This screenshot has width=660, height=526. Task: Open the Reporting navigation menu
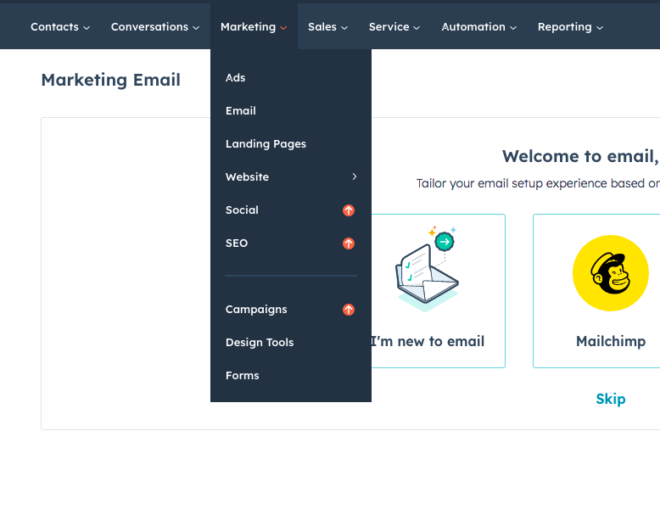pos(570,27)
